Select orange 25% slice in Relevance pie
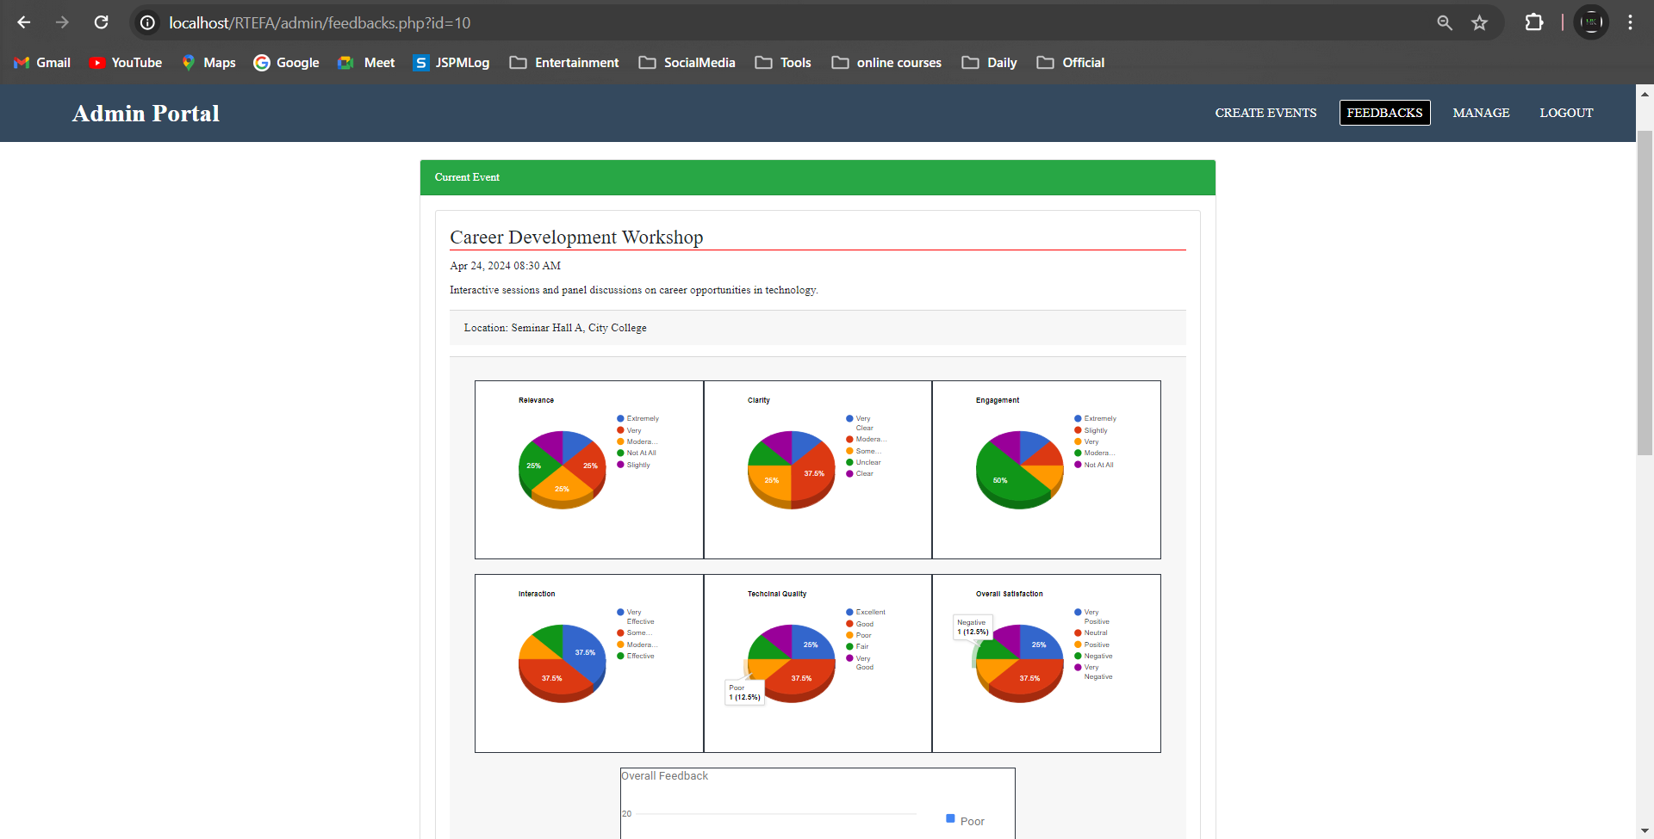The image size is (1654, 839). click(x=562, y=487)
